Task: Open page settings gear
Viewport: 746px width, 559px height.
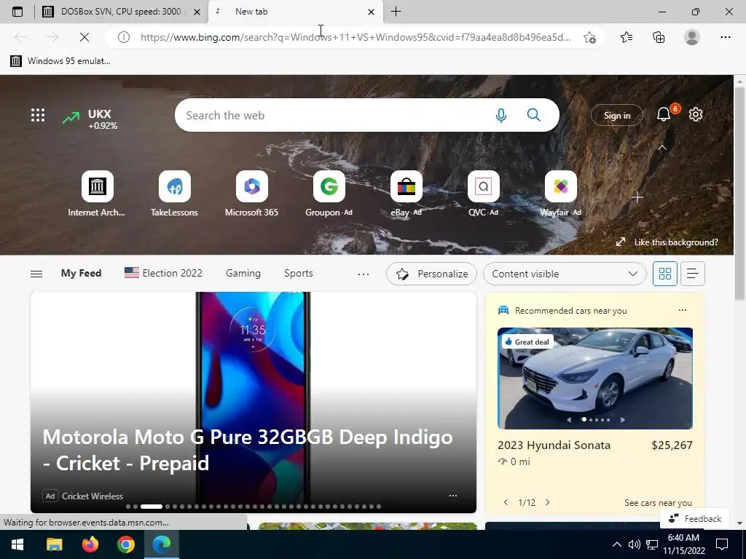Action: [696, 114]
